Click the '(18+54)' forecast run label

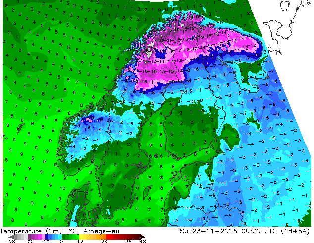296,231
